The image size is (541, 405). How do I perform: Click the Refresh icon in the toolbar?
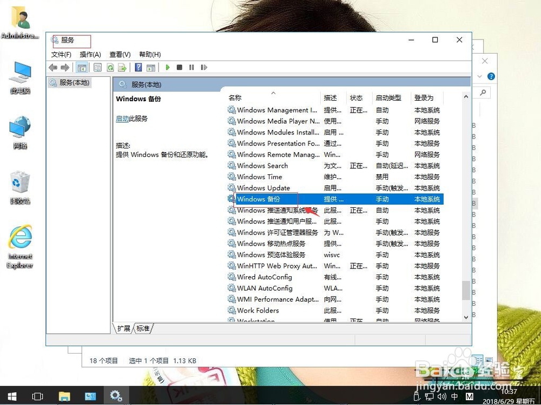(x=110, y=67)
